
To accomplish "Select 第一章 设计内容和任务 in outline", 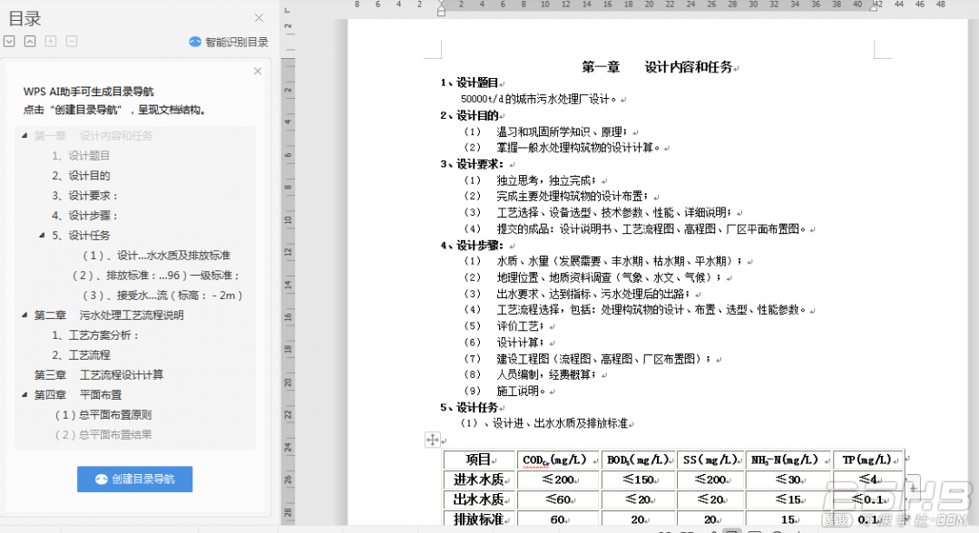I will (x=93, y=135).
